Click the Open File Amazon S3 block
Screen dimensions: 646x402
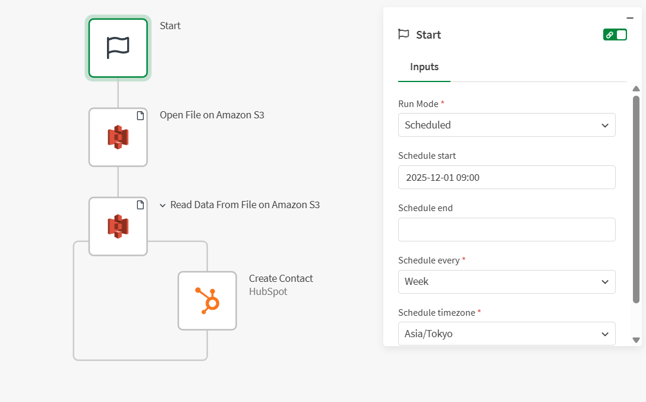(118, 137)
